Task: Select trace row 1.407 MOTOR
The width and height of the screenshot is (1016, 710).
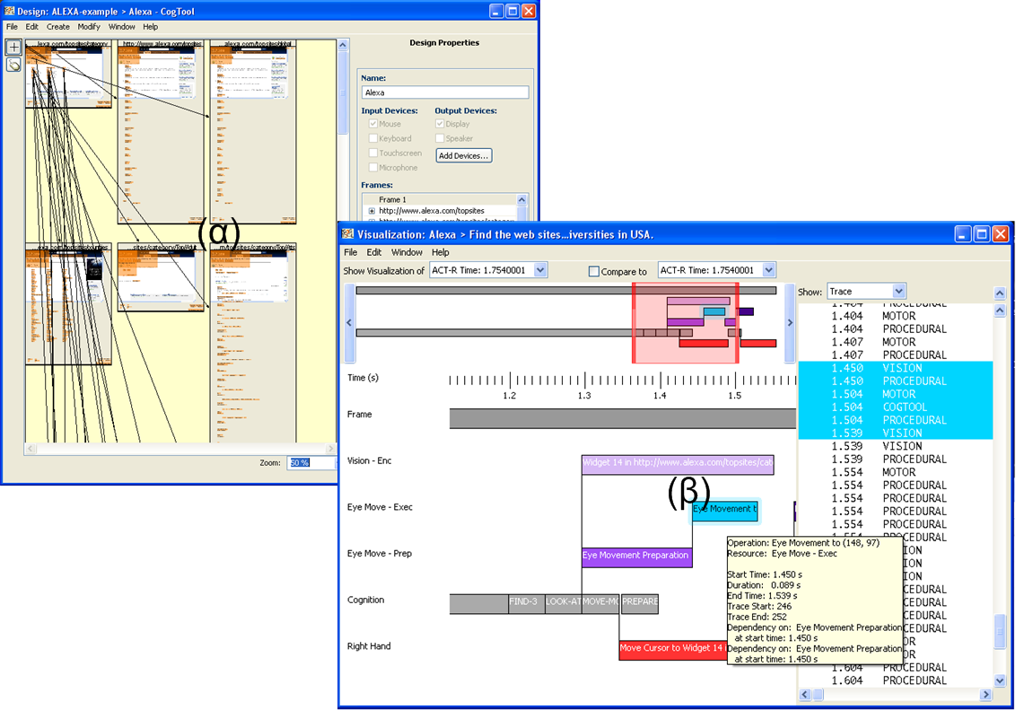Action: click(896, 342)
